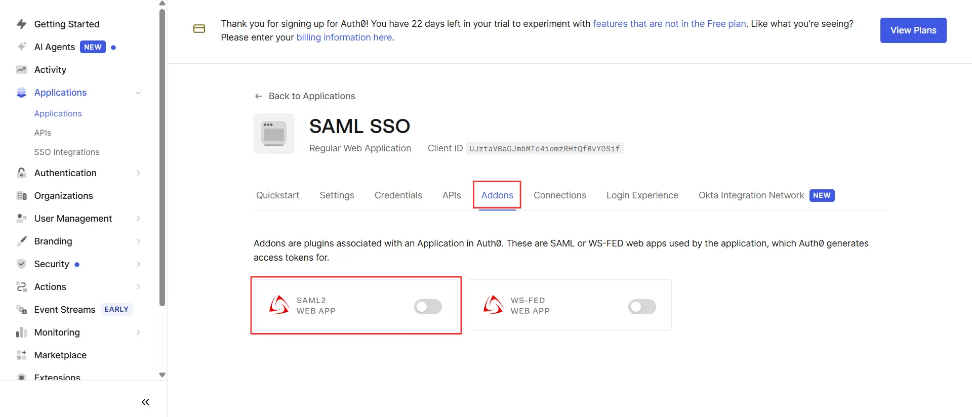Click the Getting Started lightning bolt icon
Screen dimensions: 972x417
coord(21,24)
